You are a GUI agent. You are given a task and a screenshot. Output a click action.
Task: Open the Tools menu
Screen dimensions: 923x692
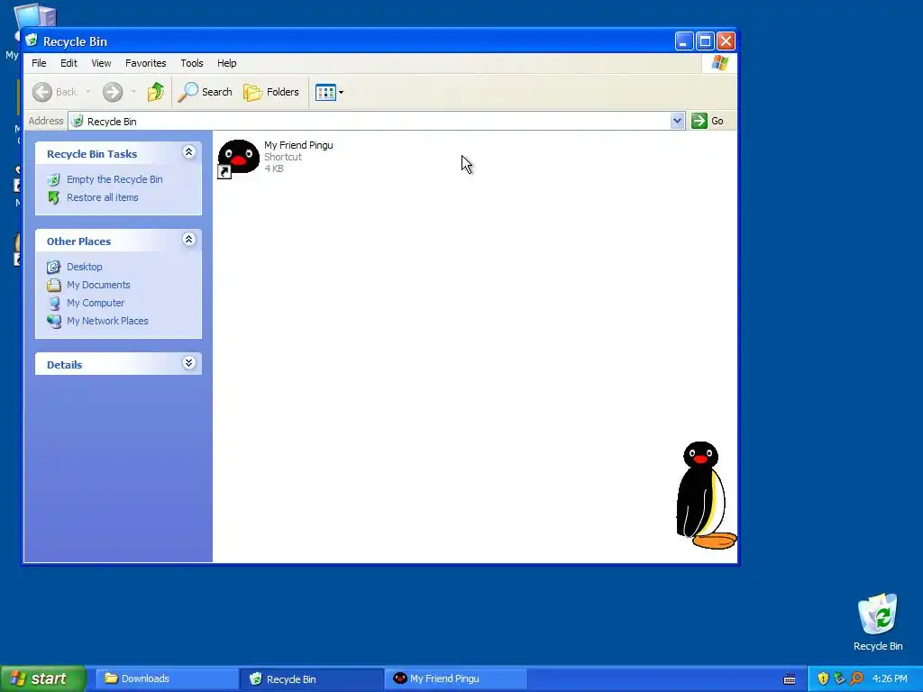click(192, 63)
